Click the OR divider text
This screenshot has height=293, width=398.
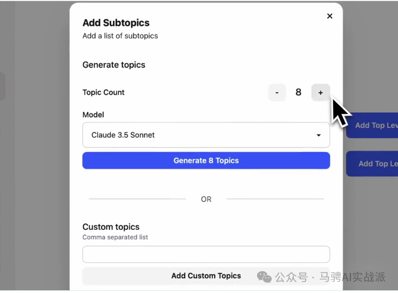pos(206,199)
